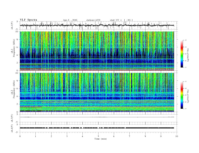Click the ch.1 spectrogram panel

coord(97,51)
